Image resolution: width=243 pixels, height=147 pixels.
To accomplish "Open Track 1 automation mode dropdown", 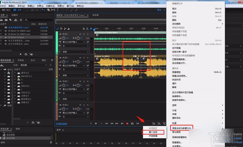I will coord(75,52).
